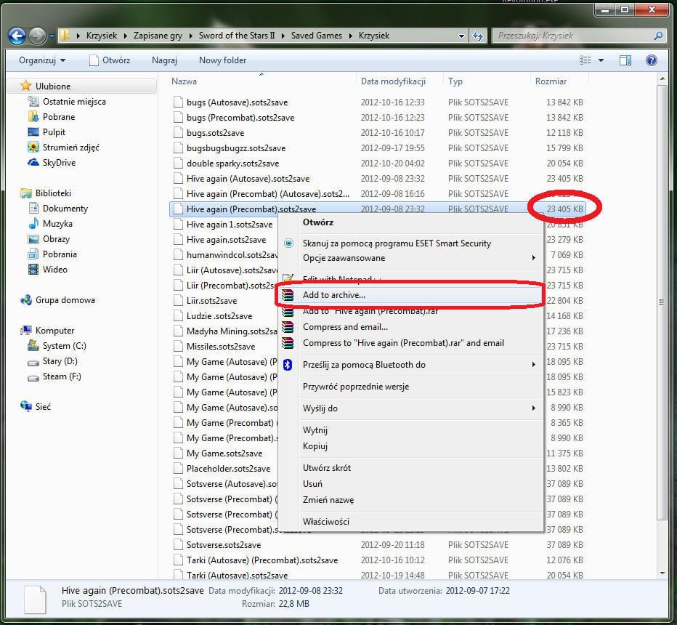Select Zmień nazwę menu entry

pos(410,500)
